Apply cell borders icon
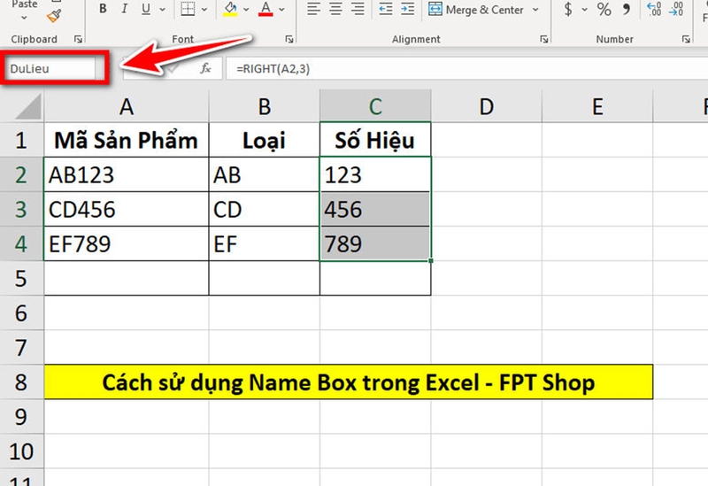Image resolution: width=708 pixels, height=486 pixels. click(x=188, y=9)
